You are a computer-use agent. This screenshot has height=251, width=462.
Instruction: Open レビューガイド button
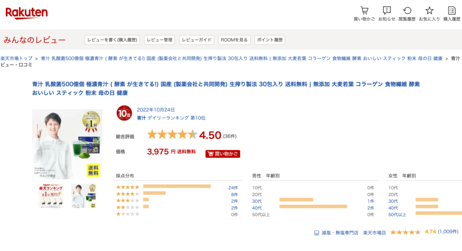[x=197, y=40]
